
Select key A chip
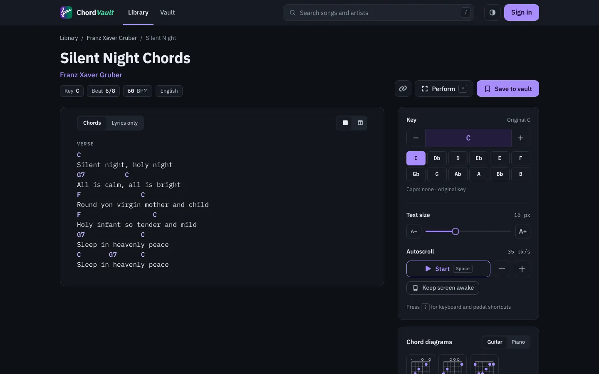pyautogui.click(x=479, y=174)
